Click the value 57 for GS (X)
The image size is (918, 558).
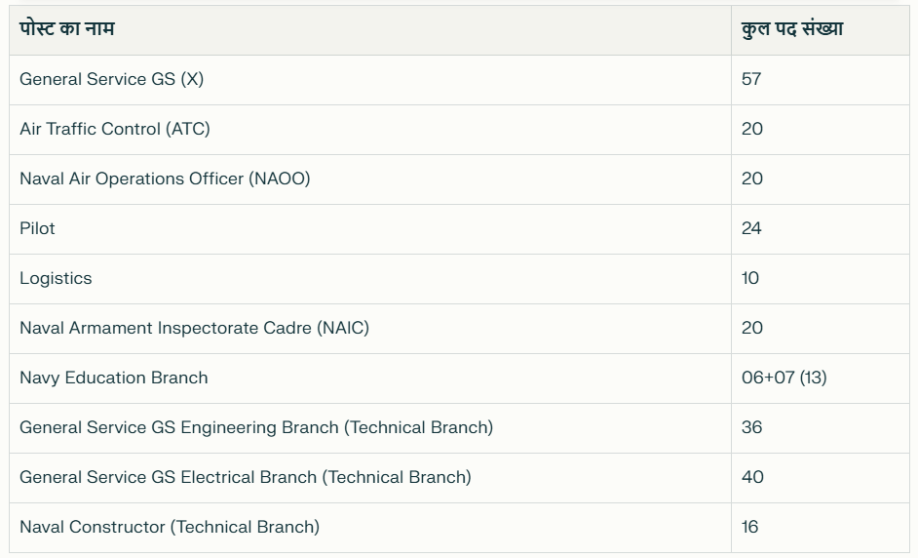tap(751, 79)
